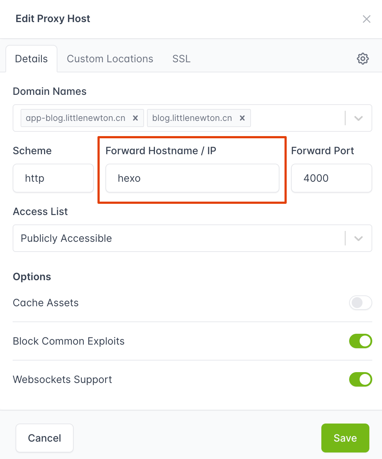Select the Details tab
382x459 pixels.
pyautogui.click(x=31, y=58)
